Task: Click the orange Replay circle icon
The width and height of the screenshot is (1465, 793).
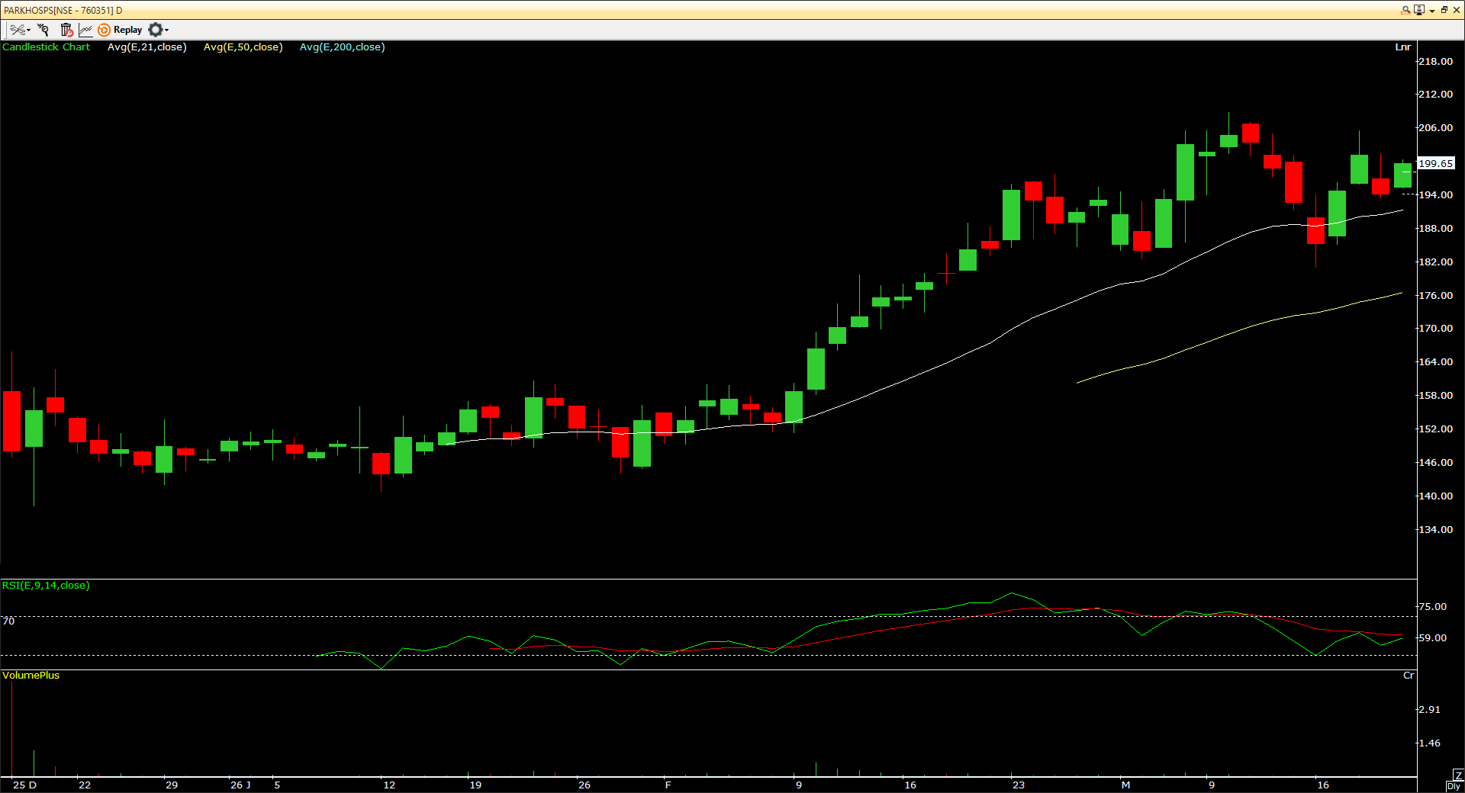Action: click(105, 30)
